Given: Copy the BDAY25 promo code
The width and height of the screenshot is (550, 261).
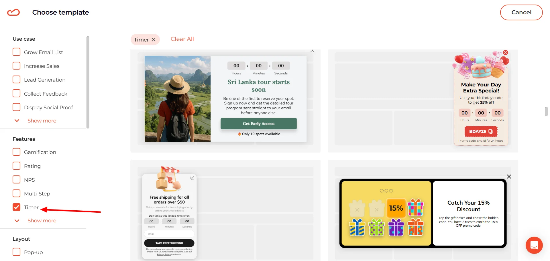Looking at the screenshot, I should 490,131.
